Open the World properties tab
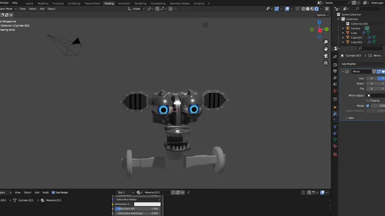The width and height of the screenshot is (385, 216). [335, 90]
